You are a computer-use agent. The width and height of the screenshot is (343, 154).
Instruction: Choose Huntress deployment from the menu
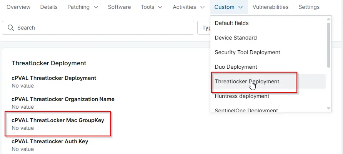(242, 96)
